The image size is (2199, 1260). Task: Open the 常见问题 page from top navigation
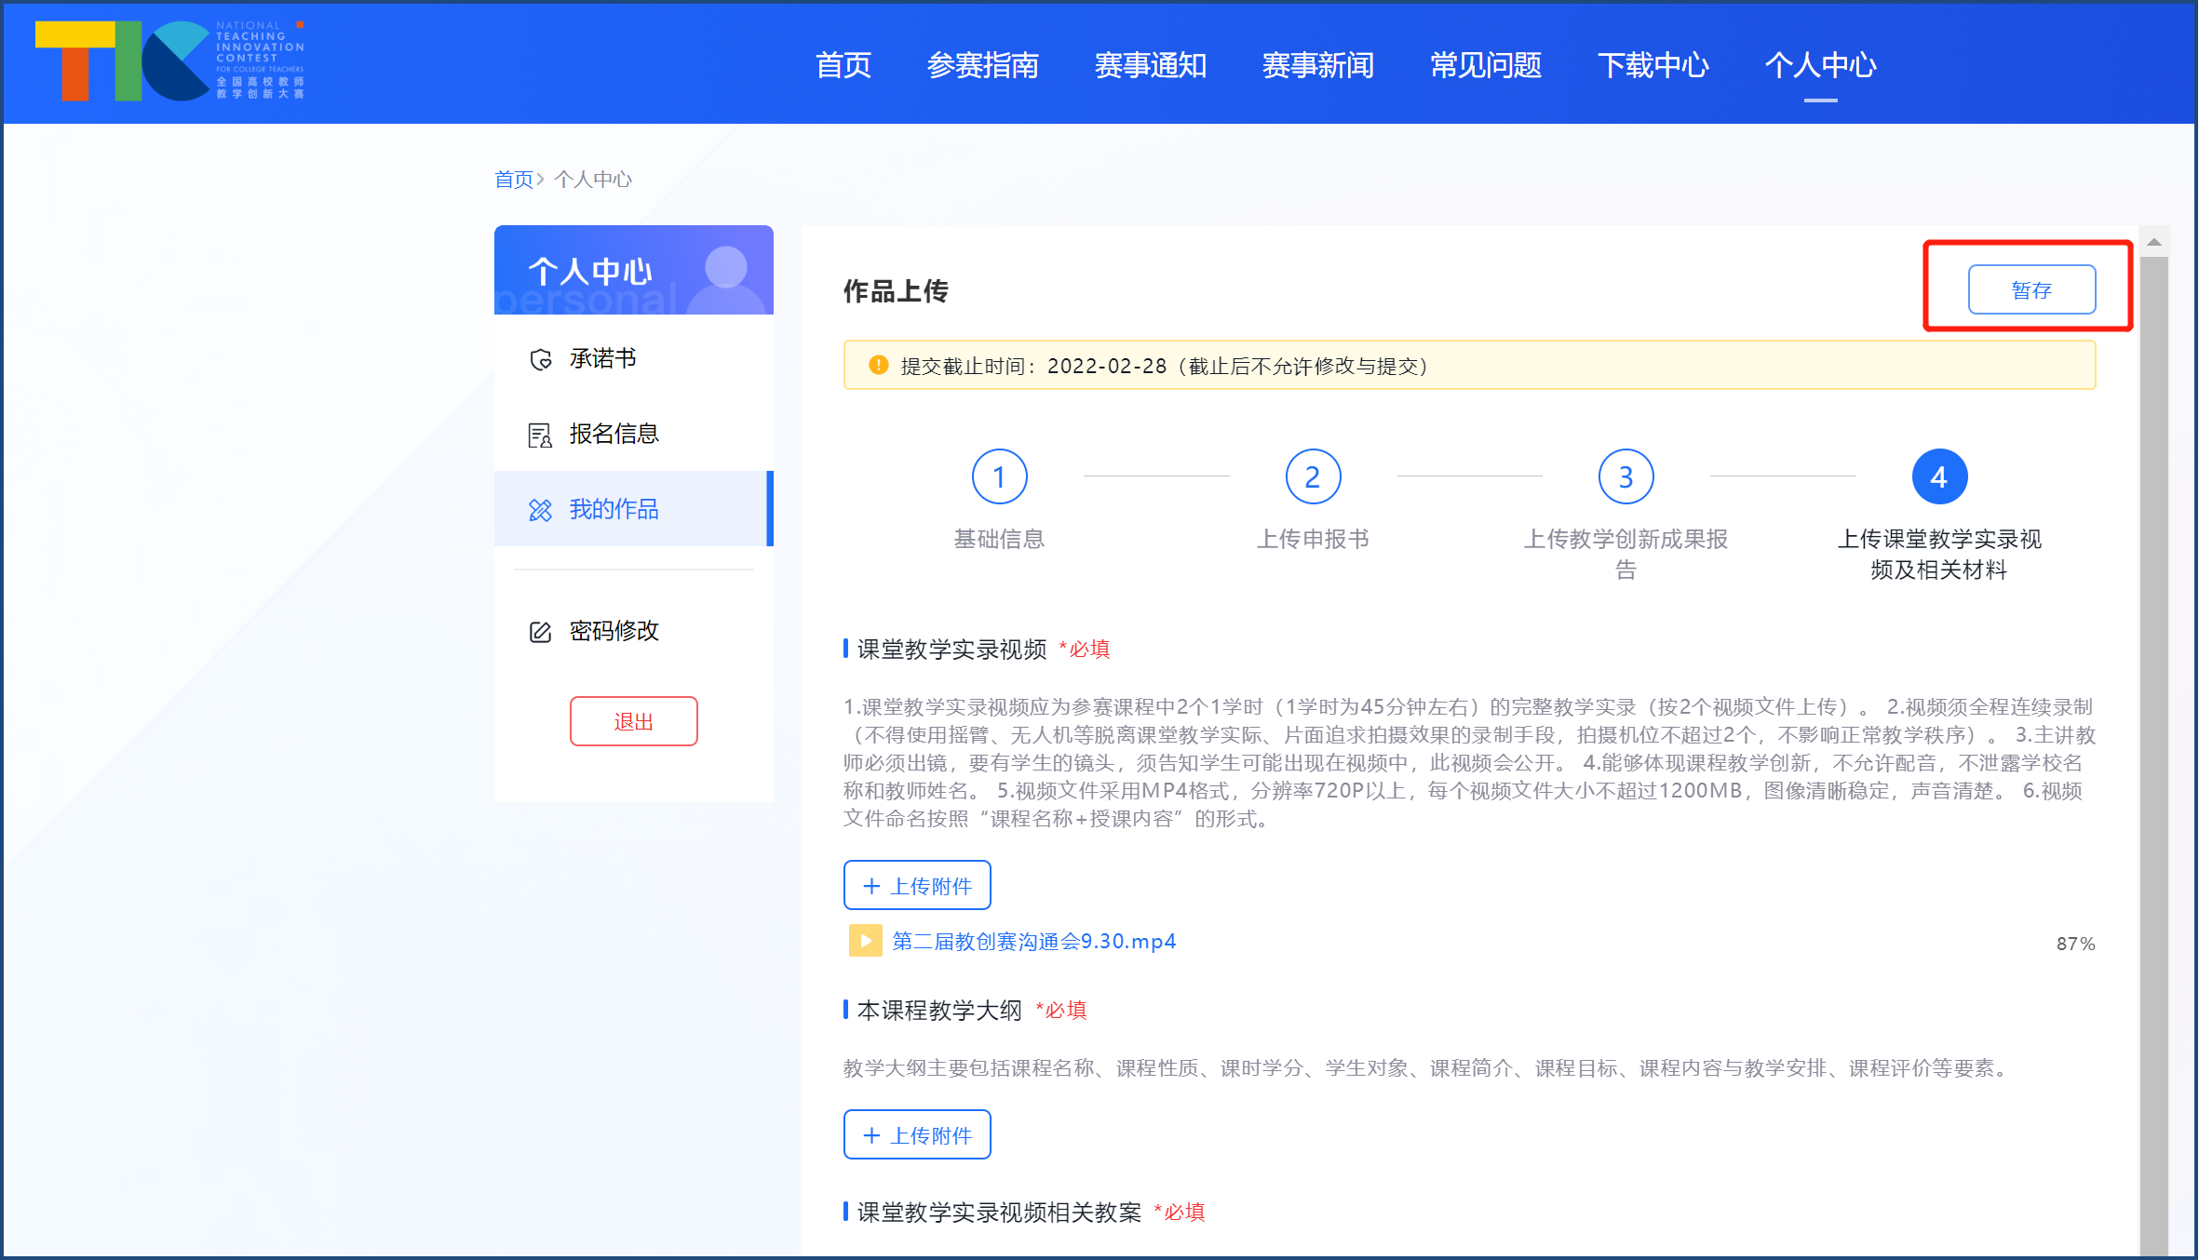coord(1485,65)
